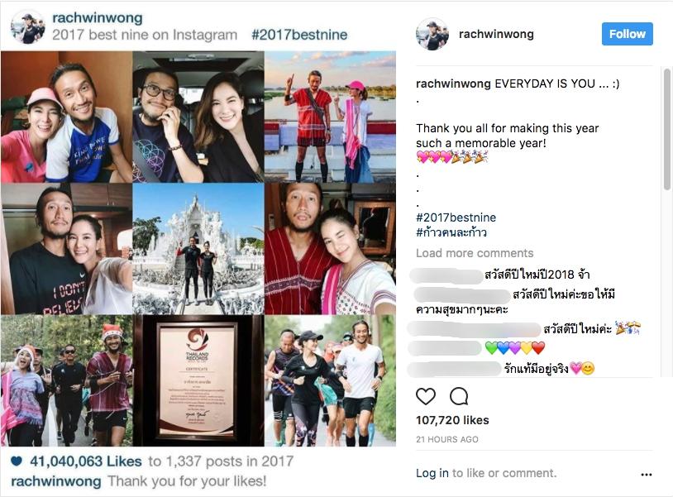Open the #2017bestnine hashtag in caption

456,217
